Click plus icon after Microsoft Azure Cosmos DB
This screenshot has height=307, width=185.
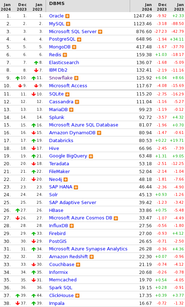[x=116, y=218]
